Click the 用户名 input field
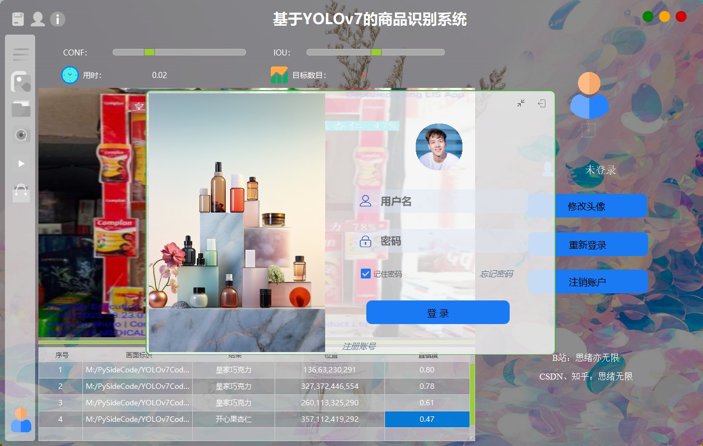The width and height of the screenshot is (703, 446). tap(441, 202)
